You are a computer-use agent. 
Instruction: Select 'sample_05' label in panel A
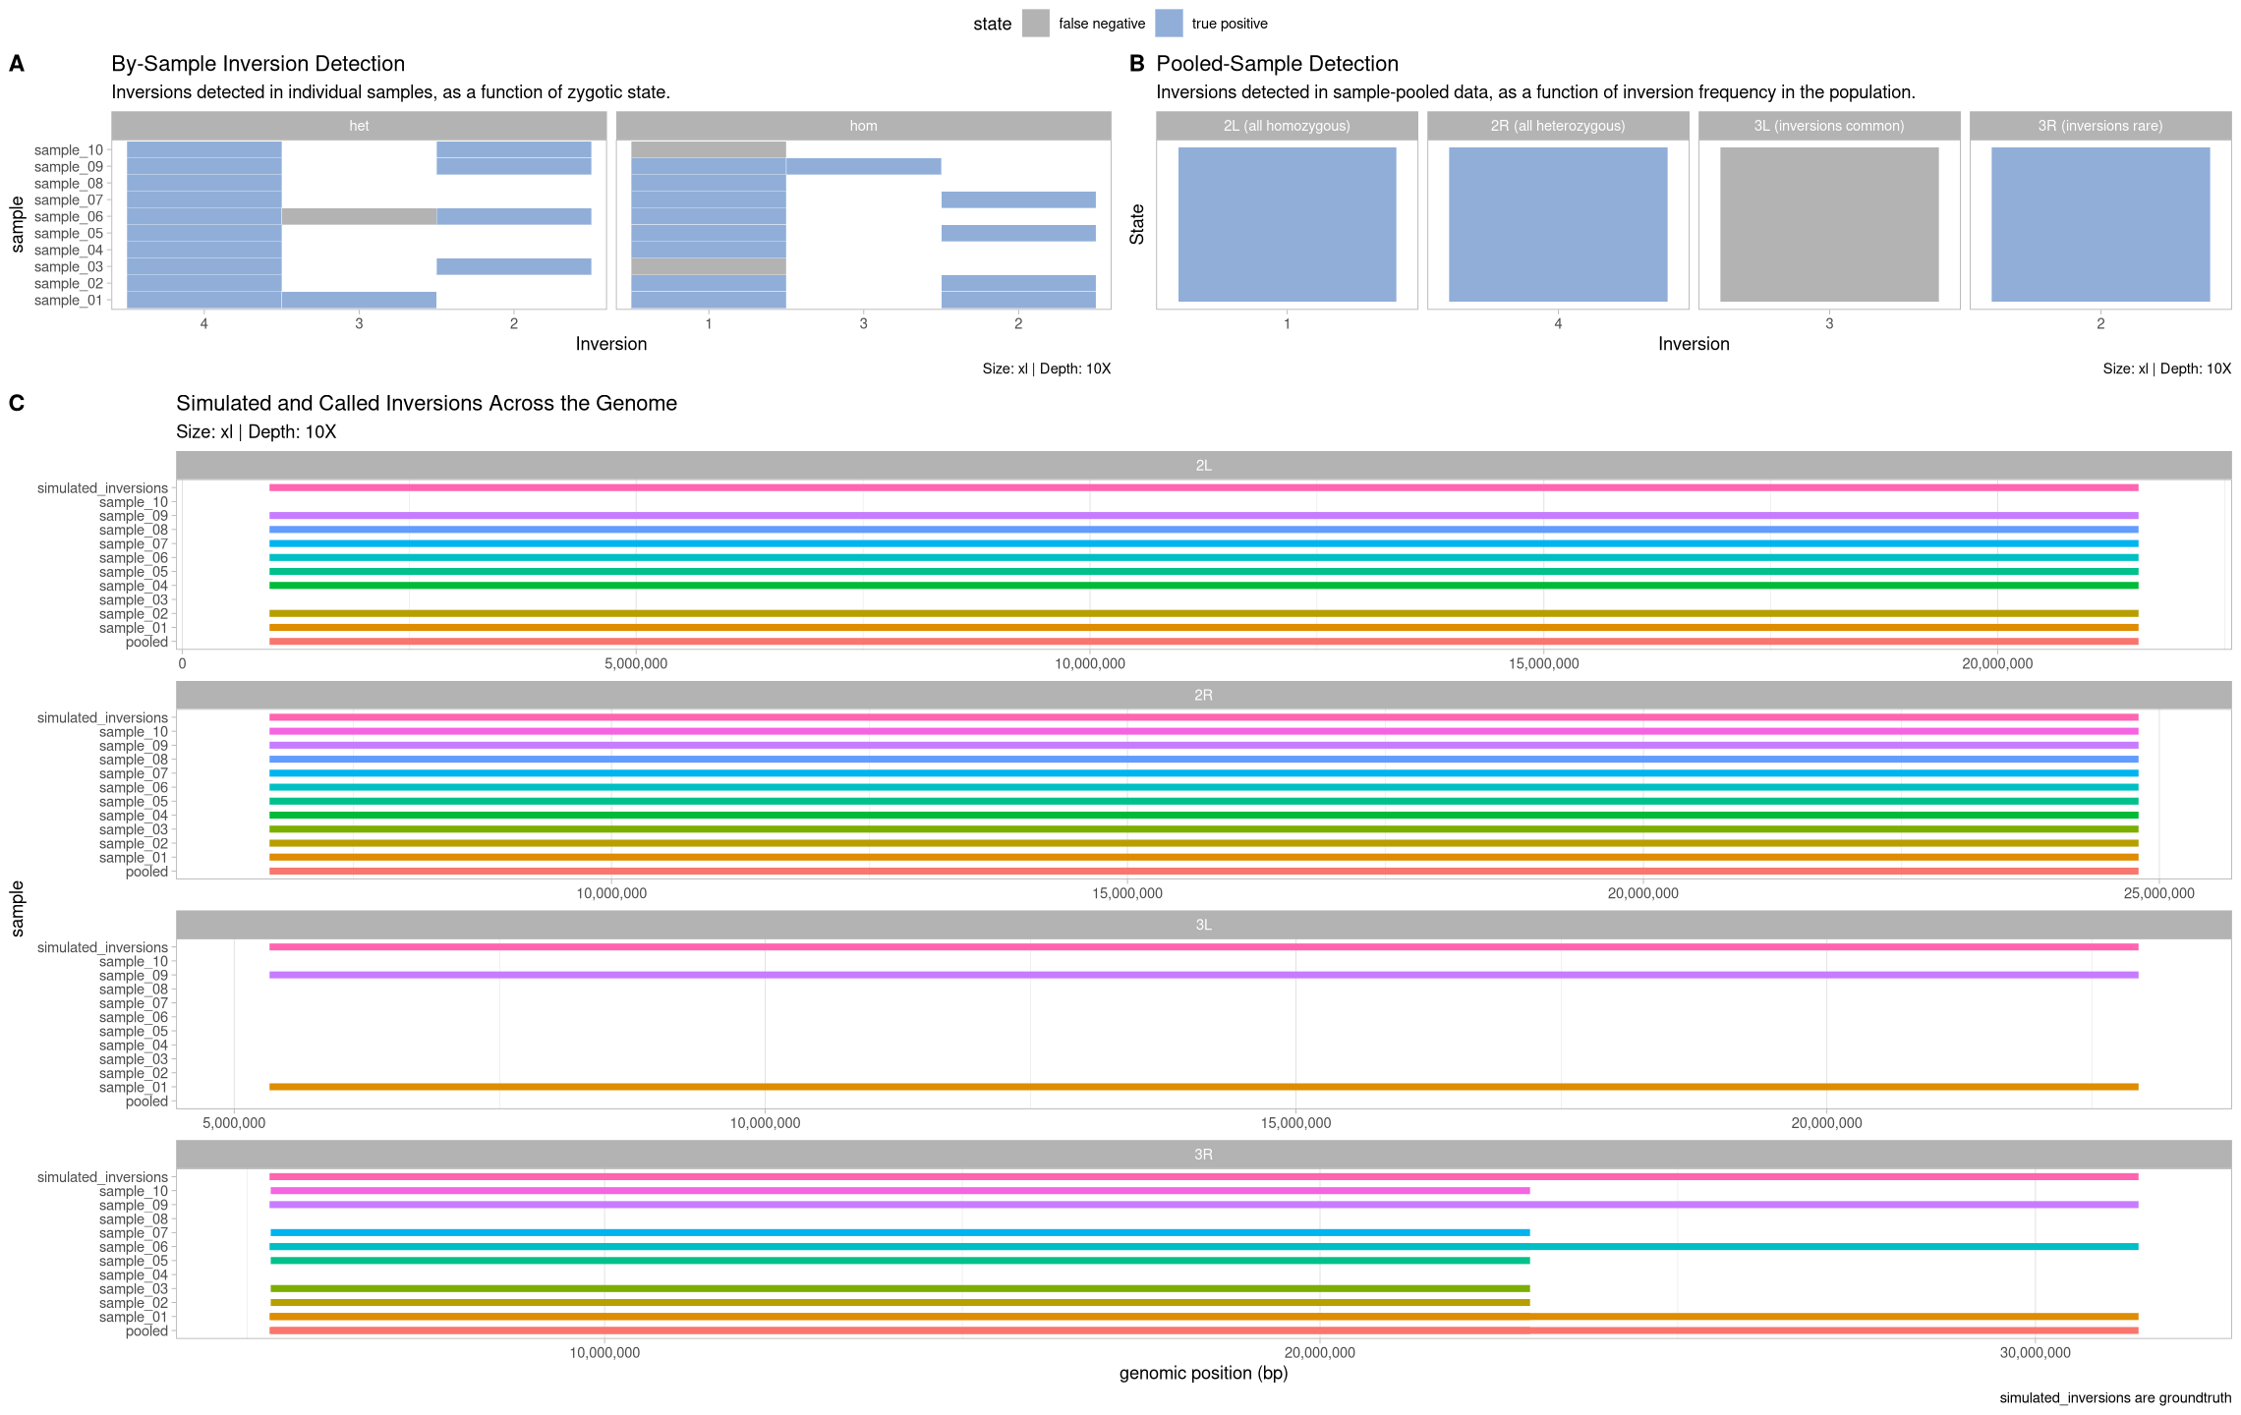pyautogui.click(x=69, y=233)
